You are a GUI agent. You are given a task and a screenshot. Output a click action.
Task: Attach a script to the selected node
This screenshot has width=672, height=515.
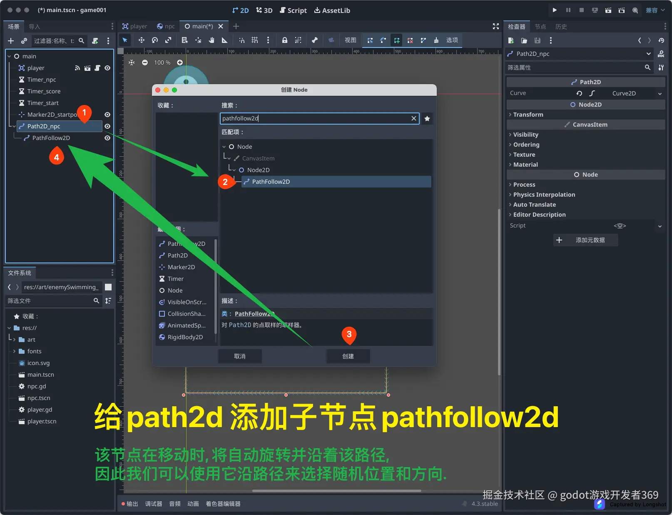(95, 41)
